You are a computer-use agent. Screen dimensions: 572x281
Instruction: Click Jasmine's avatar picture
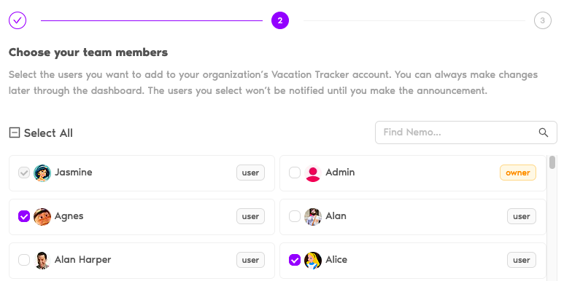tap(42, 173)
